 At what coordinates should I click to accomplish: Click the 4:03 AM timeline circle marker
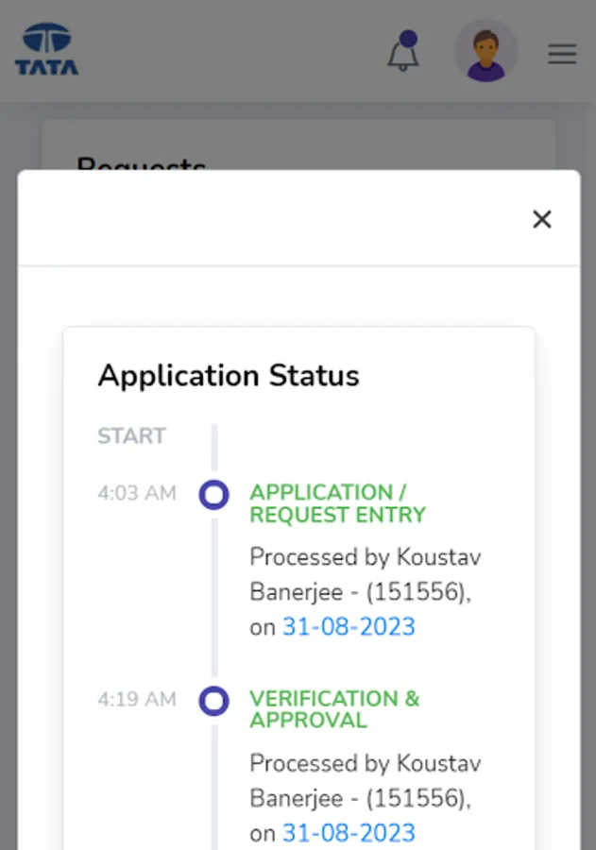214,494
